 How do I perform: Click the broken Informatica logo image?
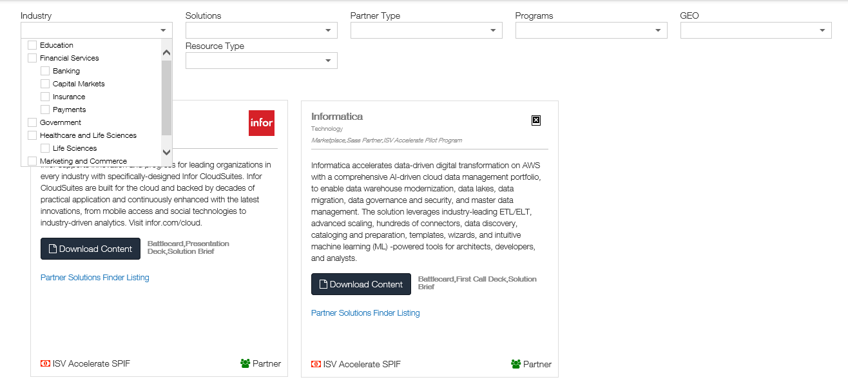pos(536,120)
